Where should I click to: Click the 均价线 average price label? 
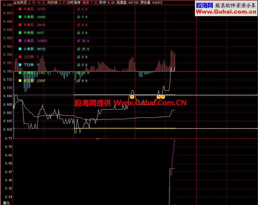point(52,2)
